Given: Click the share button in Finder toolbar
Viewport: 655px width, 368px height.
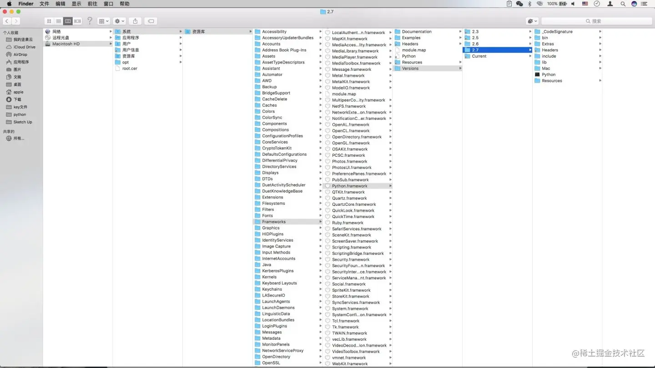Looking at the screenshot, I should (x=135, y=21).
